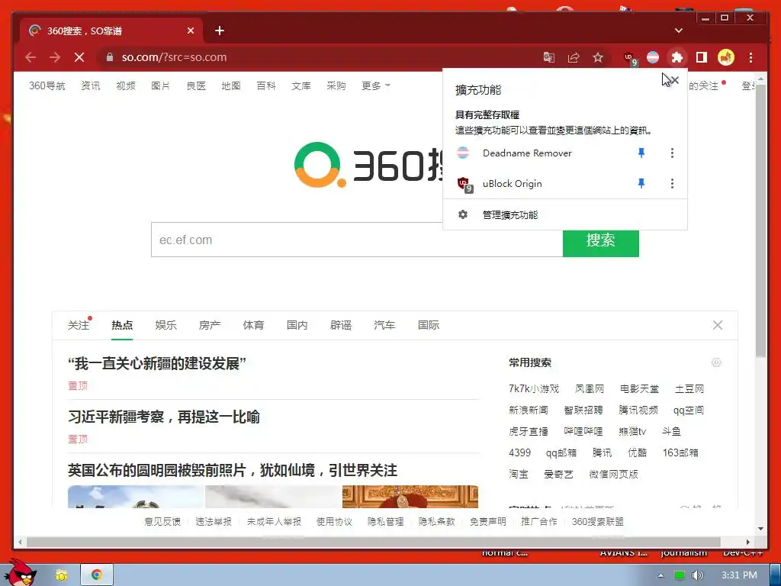Stop loading the page
Screen dimensions: 781x586
pyautogui.click(x=79, y=57)
